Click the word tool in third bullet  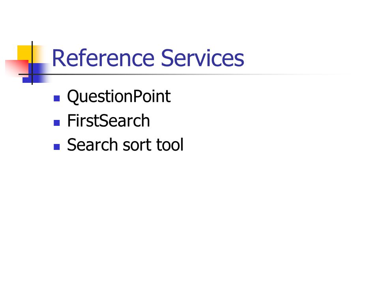point(170,145)
